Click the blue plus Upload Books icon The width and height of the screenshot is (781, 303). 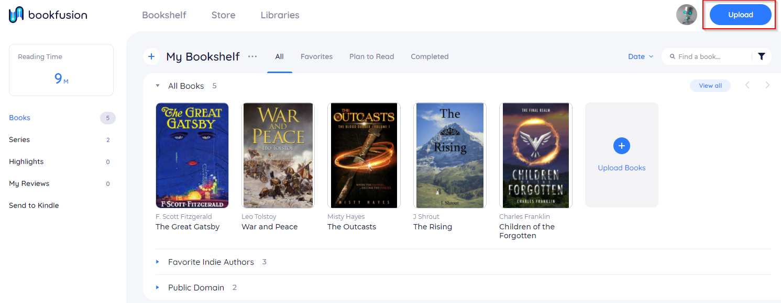click(622, 146)
